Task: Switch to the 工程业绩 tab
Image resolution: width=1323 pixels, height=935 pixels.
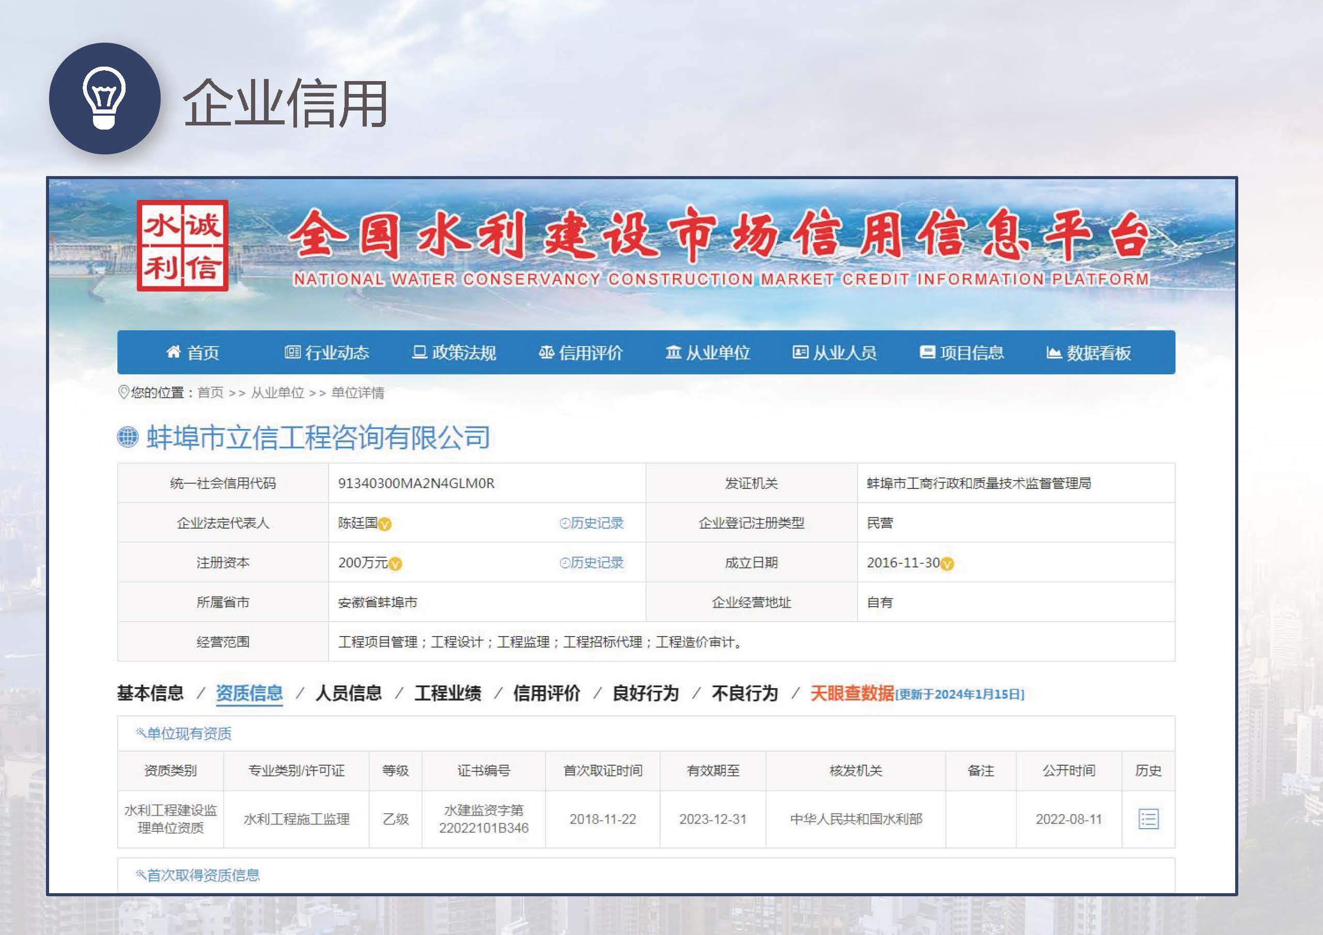Action: pos(448,693)
